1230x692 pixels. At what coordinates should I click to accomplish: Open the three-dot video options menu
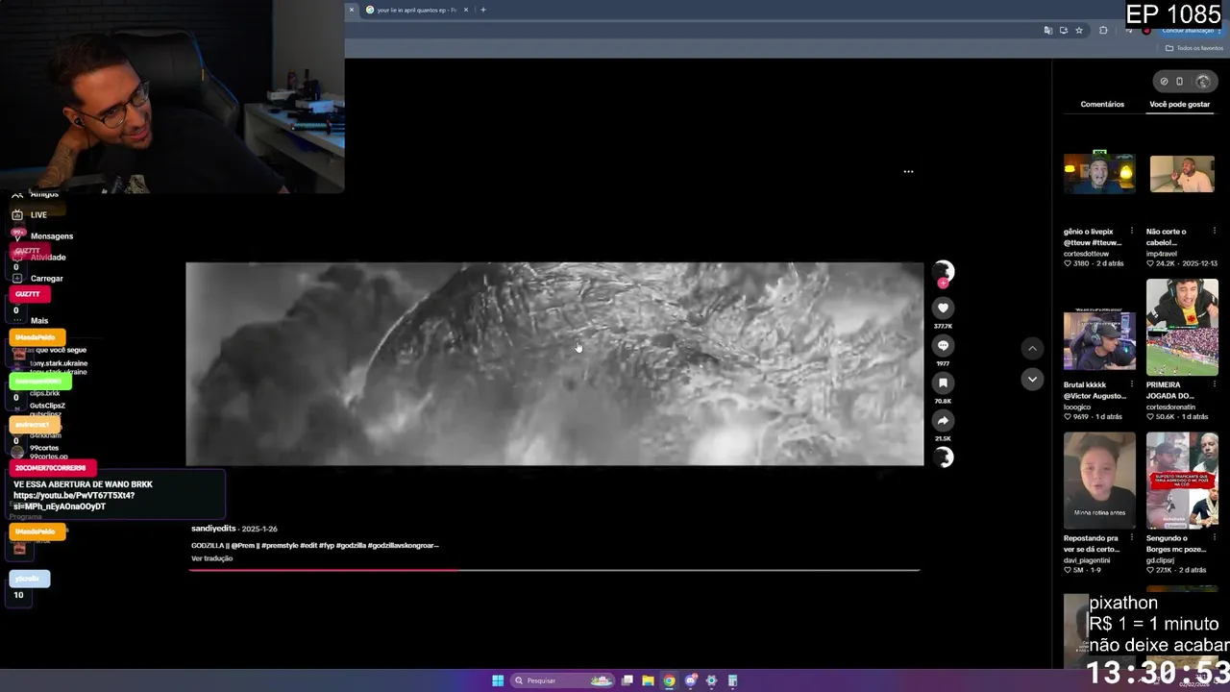coord(908,172)
